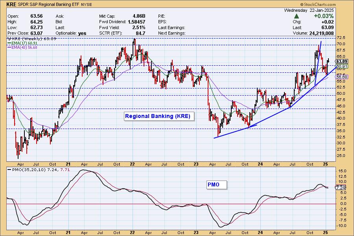
Task: Click the SCTR (ETF) value 84.7
Action: pos(140,33)
